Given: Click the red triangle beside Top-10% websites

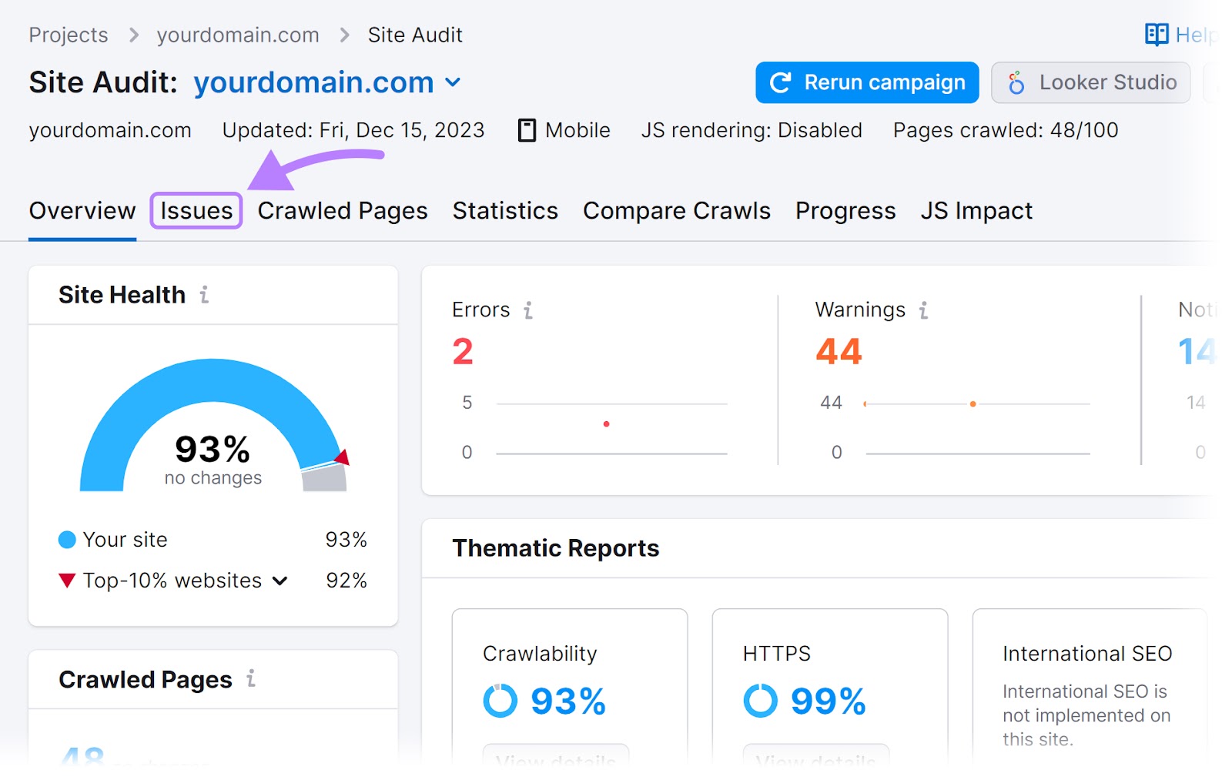Looking at the screenshot, I should click(67, 581).
